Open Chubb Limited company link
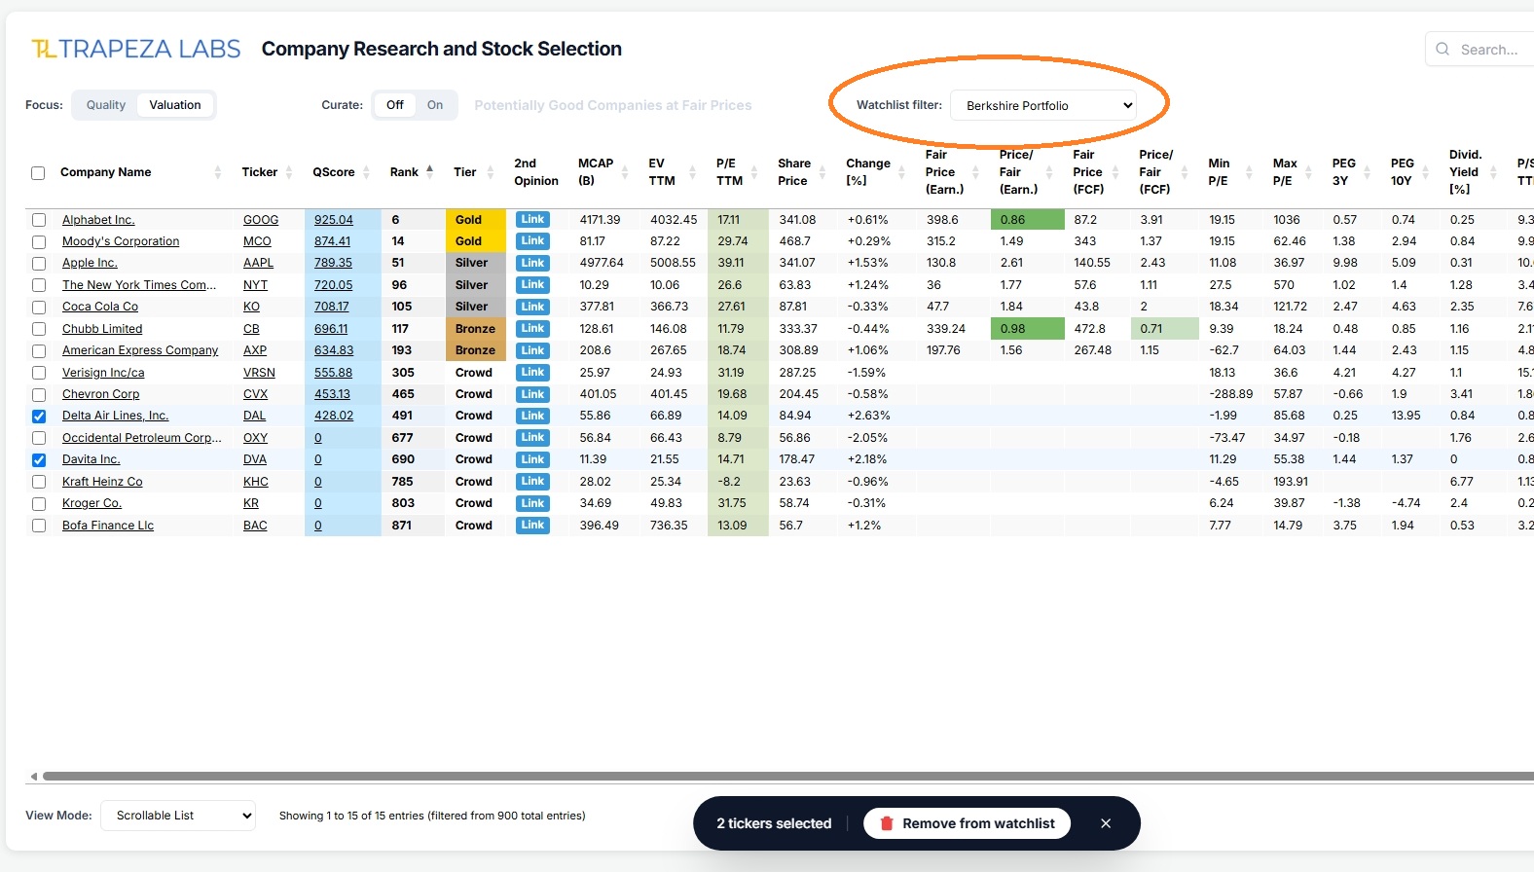This screenshot has width=1534, height=872. tap(102, 329)
